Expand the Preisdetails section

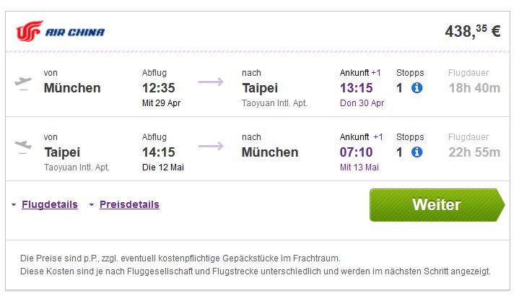tap(129, 204)
